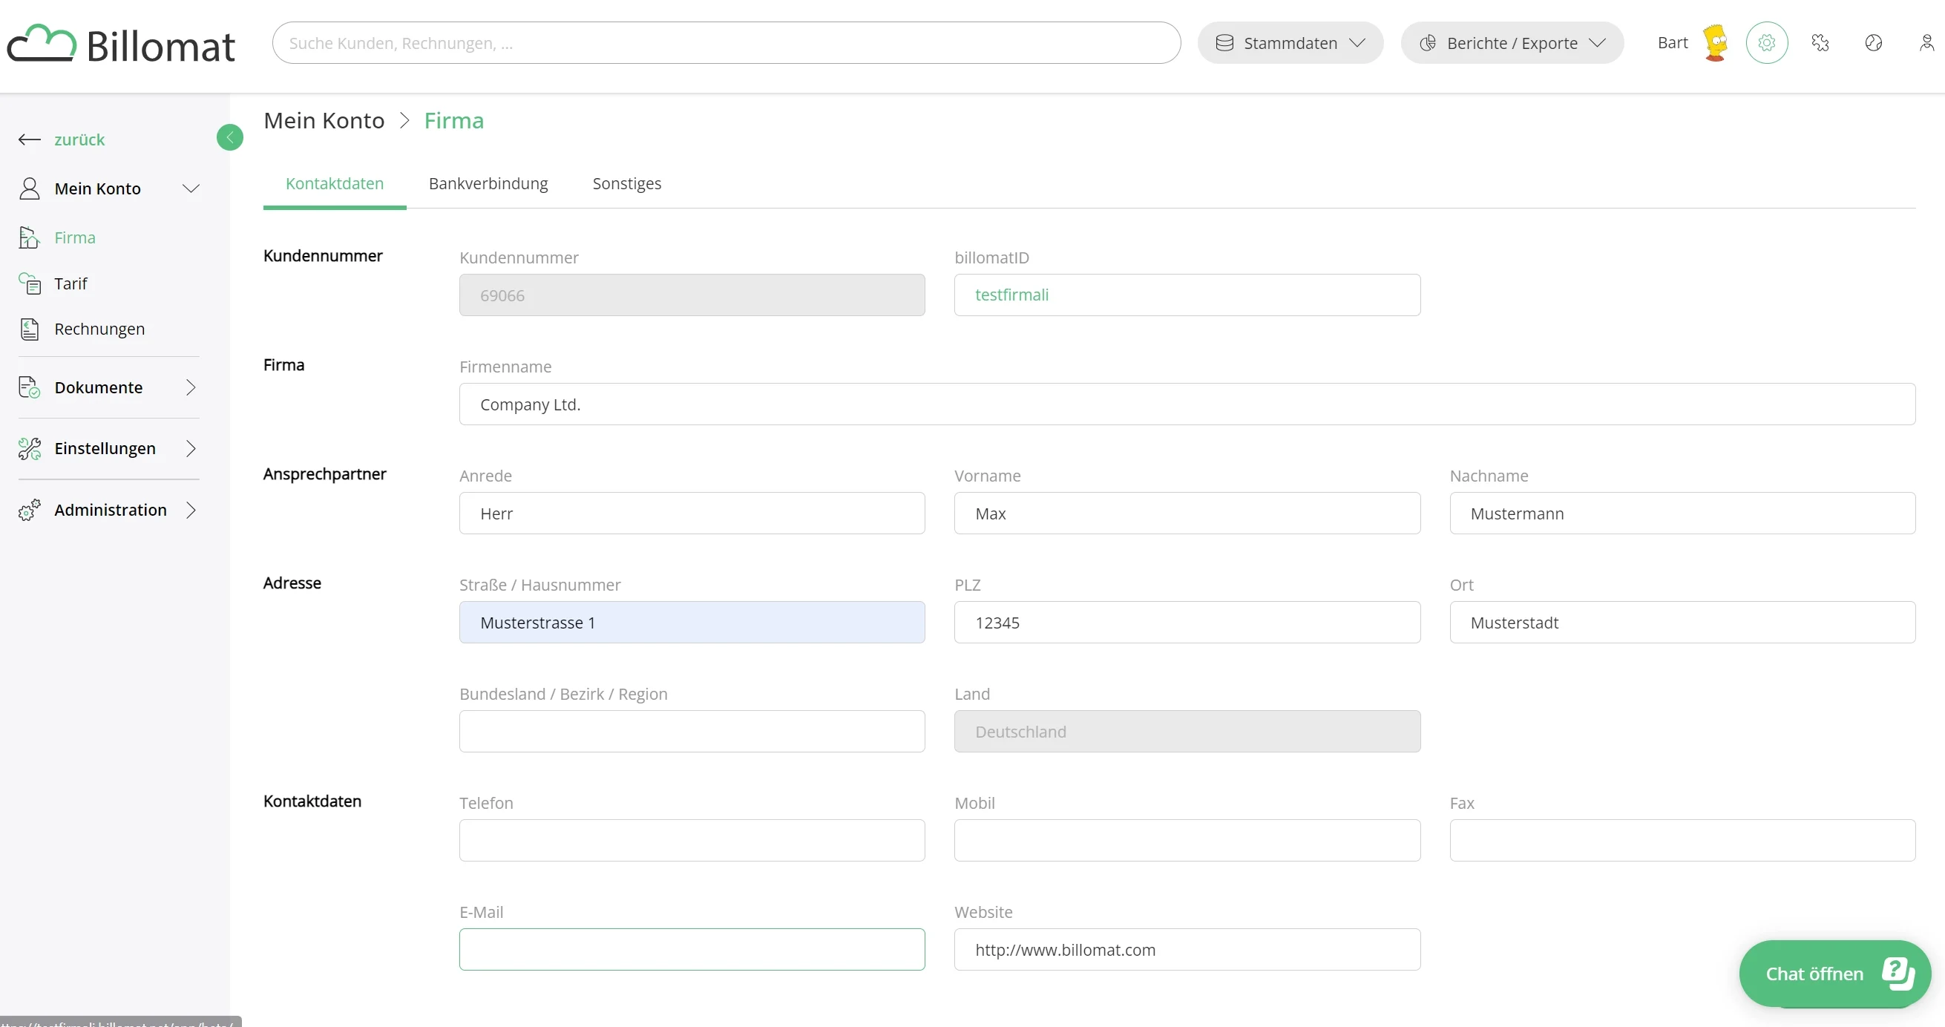
Task: Go back via the zurück link
Action: click(x=79, y=140)
